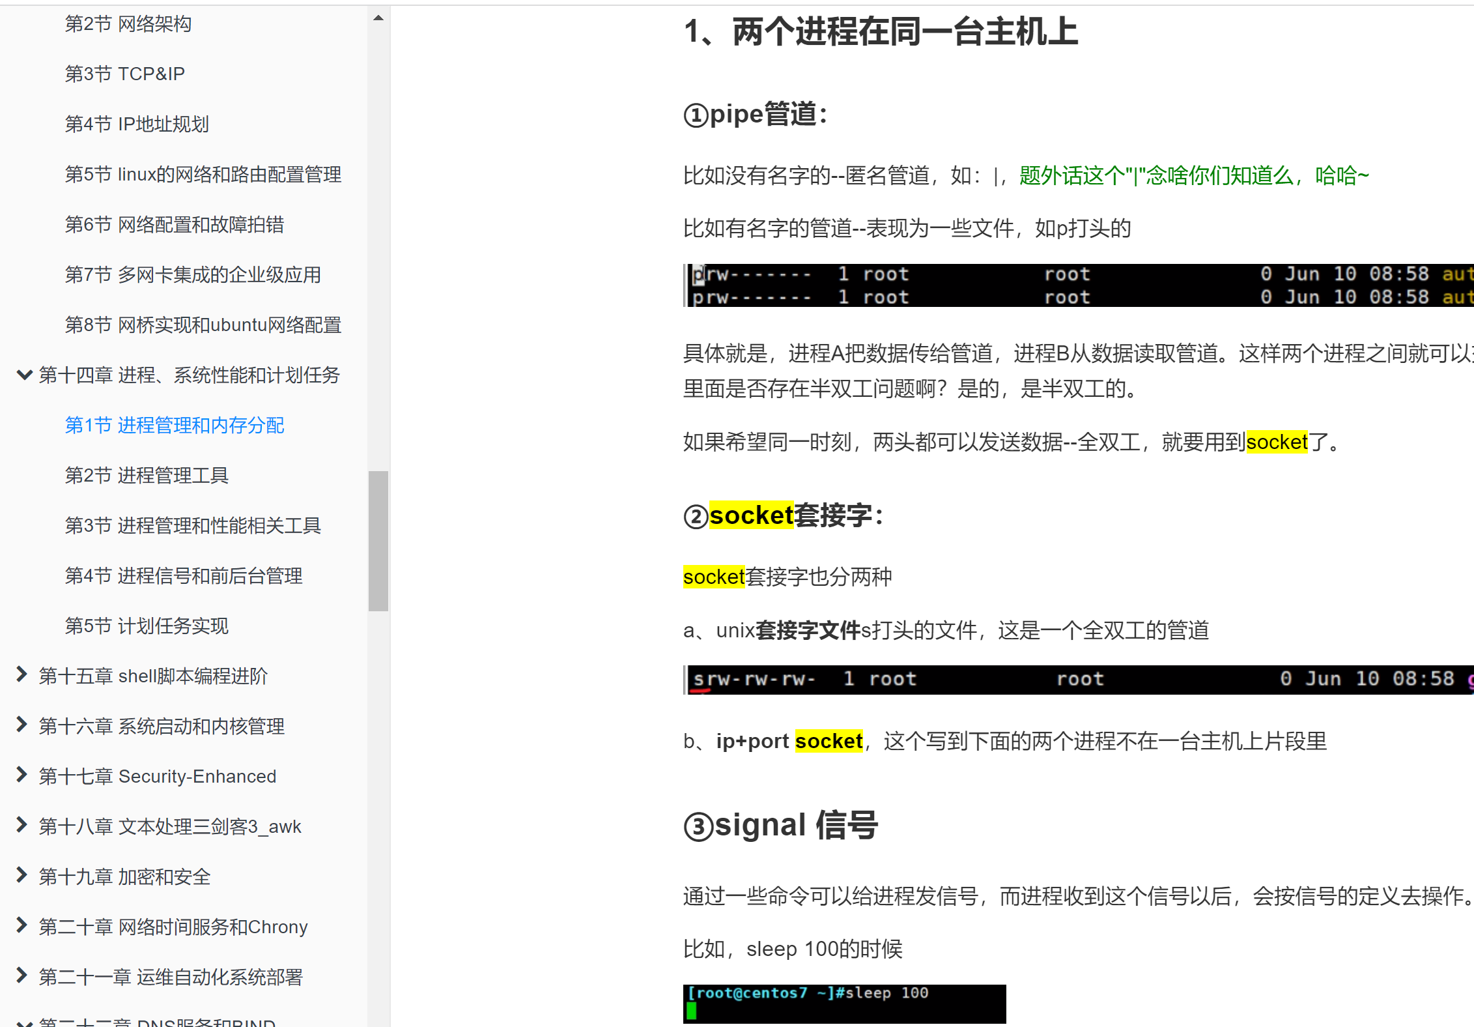The height and width of the screenshot is (1027, 1474).
Task: Open section 3 TCP&IP
Action: click(124, 74)
